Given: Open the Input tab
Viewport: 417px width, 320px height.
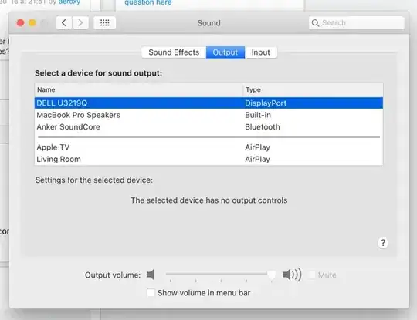Looking at the screenshot, I should (261, 52).
